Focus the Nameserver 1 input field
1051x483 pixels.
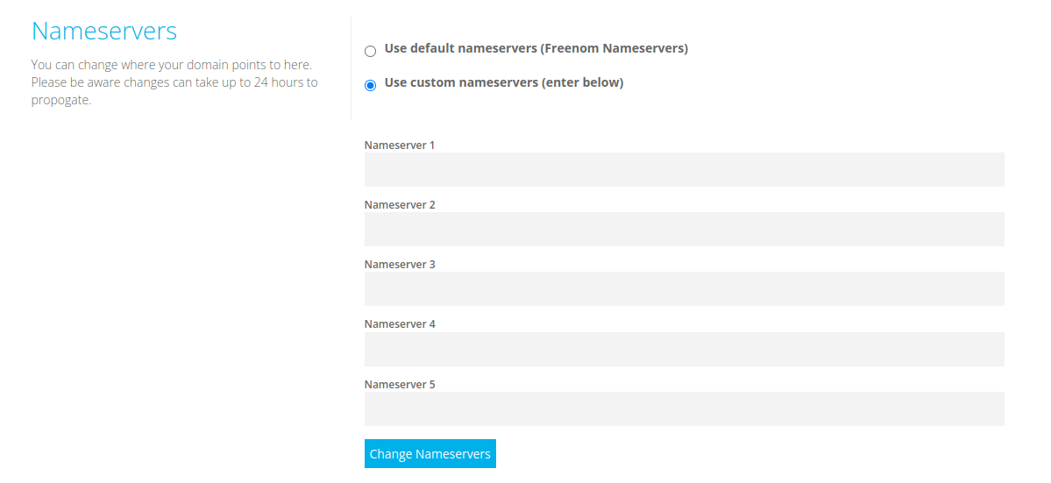(x=685, y=169)
